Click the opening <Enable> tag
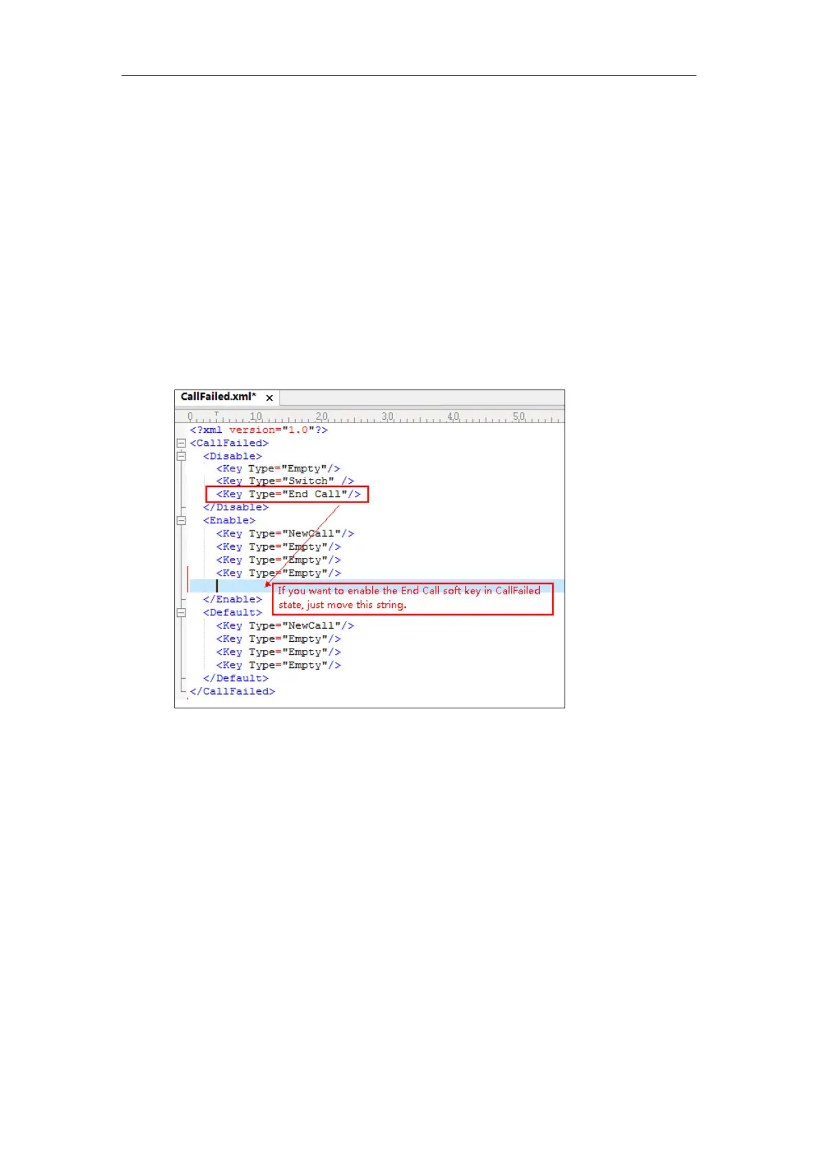 [229, 521]
